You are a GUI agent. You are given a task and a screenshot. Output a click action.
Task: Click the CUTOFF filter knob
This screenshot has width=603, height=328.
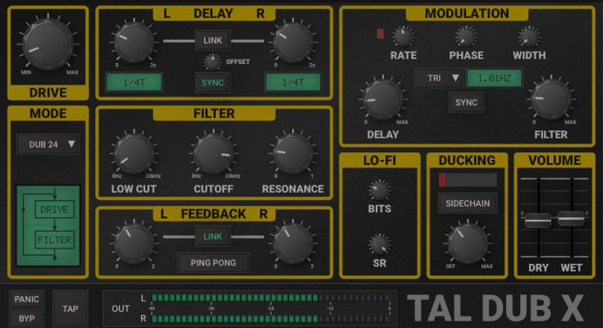212,153
